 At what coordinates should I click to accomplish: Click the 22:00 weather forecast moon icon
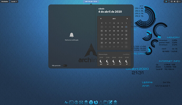(x=101, y=61)
